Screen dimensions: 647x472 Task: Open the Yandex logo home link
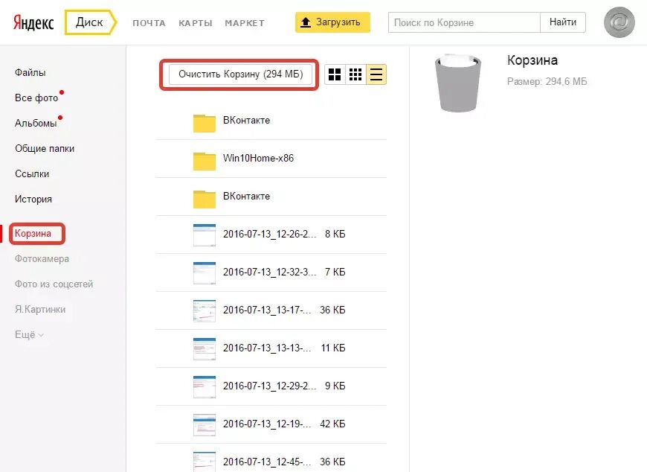[x=33, y=23]
